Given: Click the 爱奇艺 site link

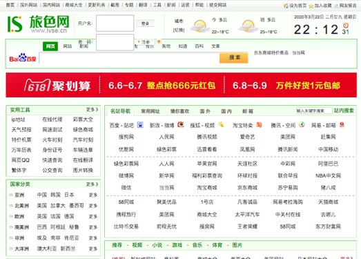Looking at the screenshot, I should tap(247, 137).
